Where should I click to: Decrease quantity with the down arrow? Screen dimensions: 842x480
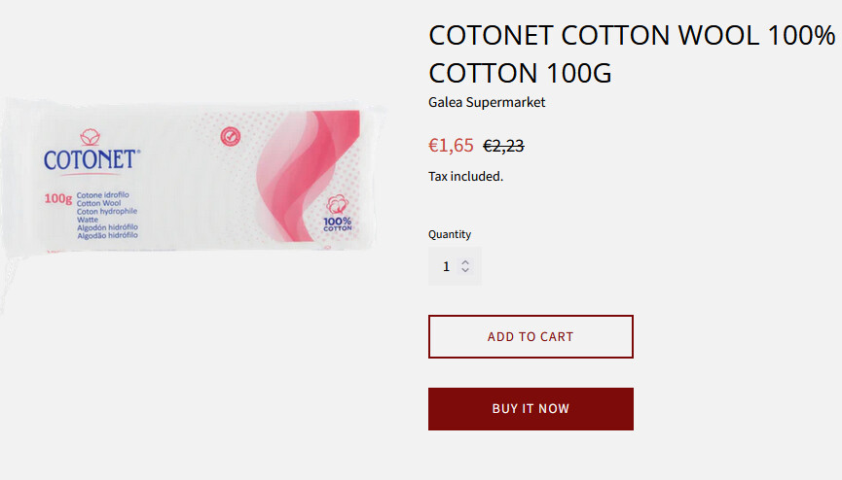[465, 271]
